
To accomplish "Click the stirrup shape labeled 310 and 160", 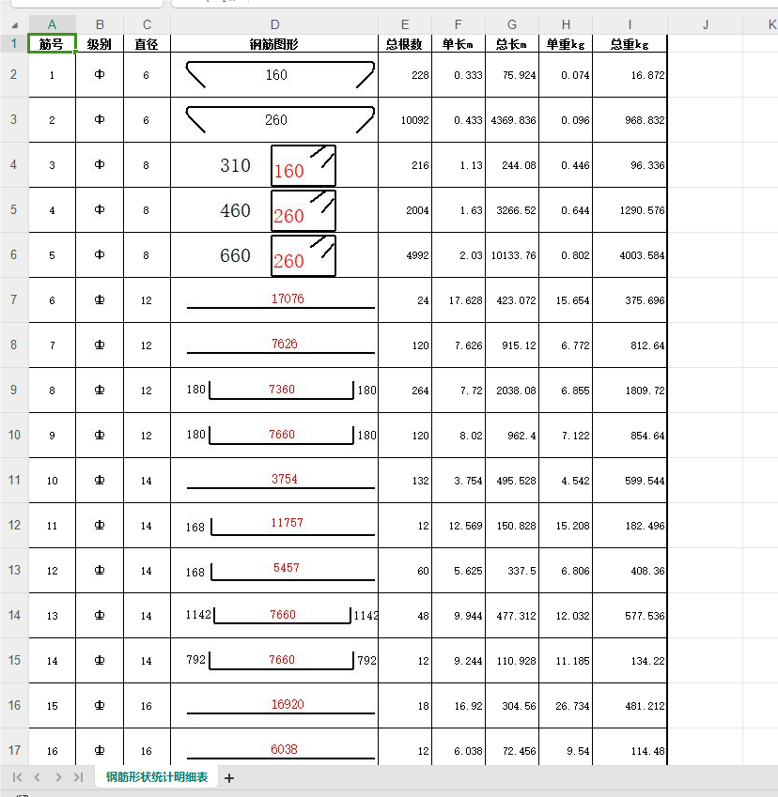I will 278,165.
